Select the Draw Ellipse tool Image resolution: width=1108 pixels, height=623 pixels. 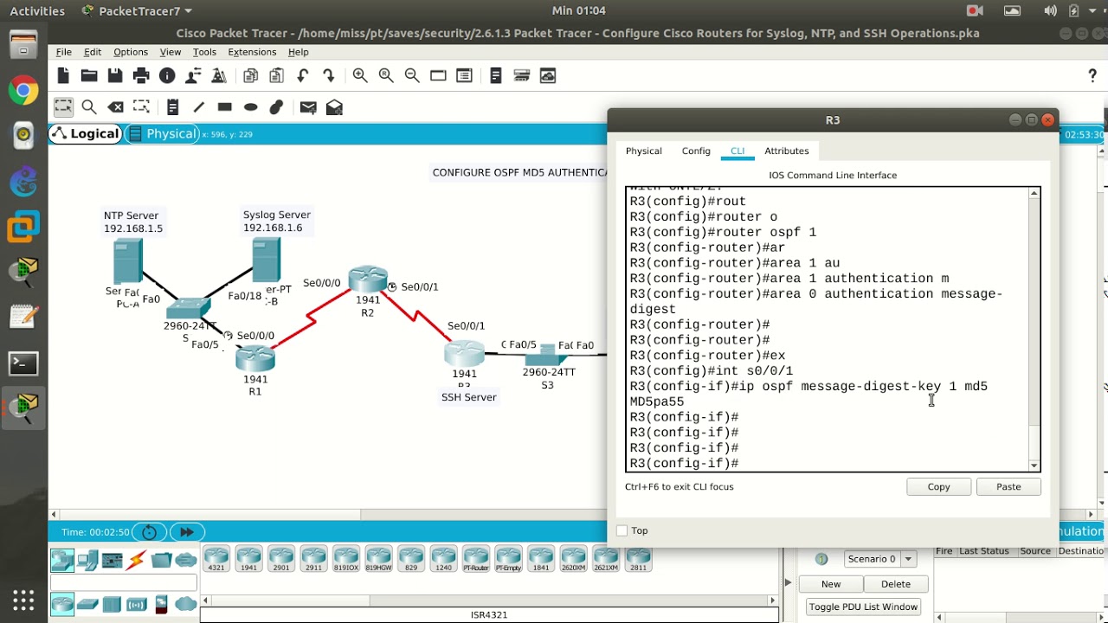click(251, 107)
